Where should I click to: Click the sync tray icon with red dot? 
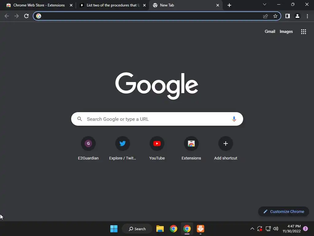(x=260, y=229)
